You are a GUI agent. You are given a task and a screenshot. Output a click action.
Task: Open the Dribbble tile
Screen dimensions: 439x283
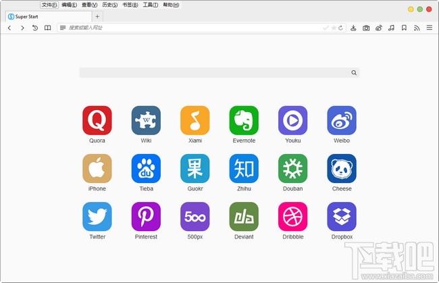[293, 217]
